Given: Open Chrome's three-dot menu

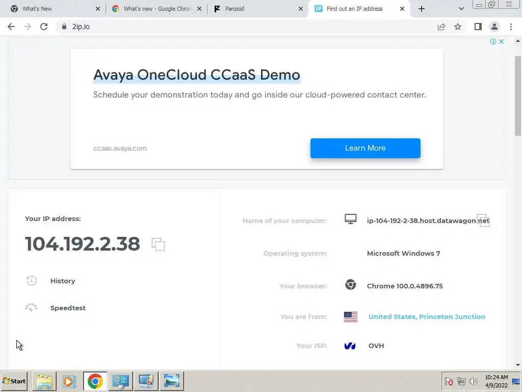Looking at the screenshot, I should 511,27.
